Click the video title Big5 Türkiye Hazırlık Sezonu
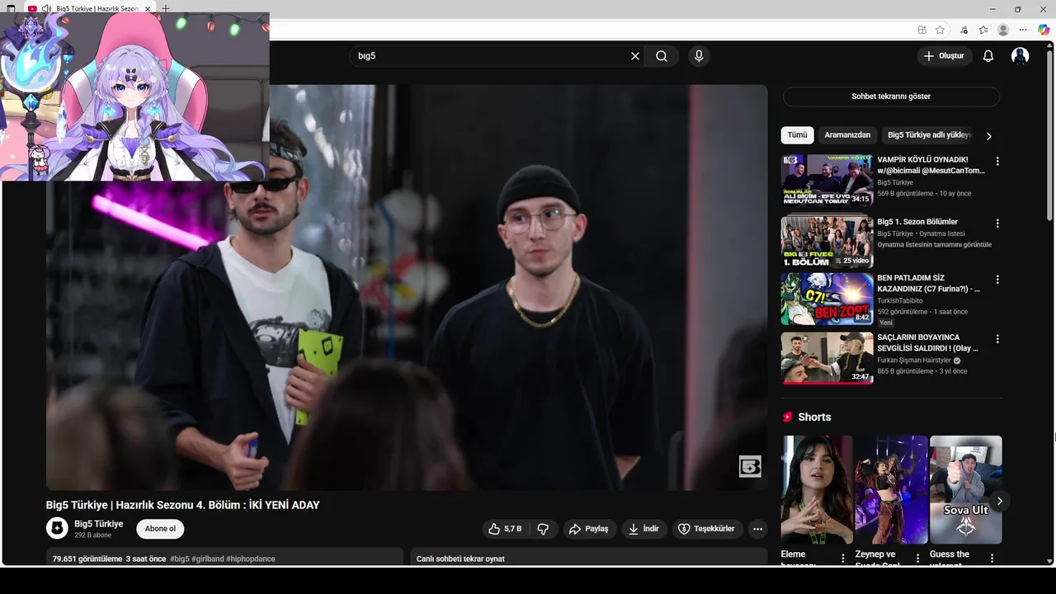This screenshot has width=1056, height=594. [x=183, y=505]
